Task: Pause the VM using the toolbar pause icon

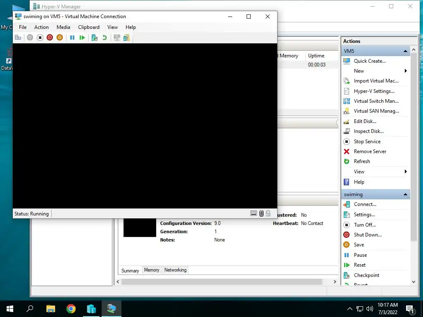Action: point(72,38)
